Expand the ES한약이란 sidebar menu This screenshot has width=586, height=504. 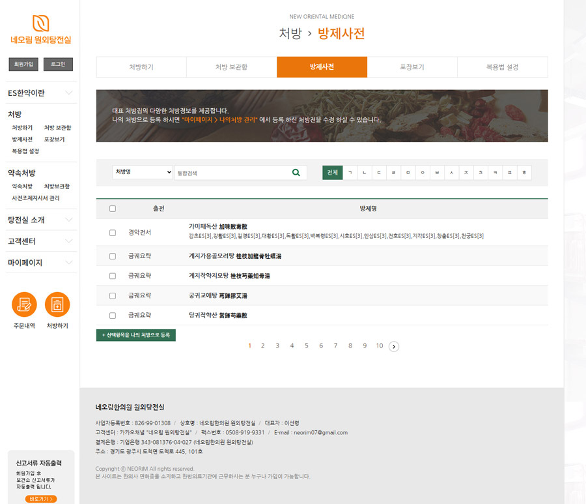tap(41, 93)
